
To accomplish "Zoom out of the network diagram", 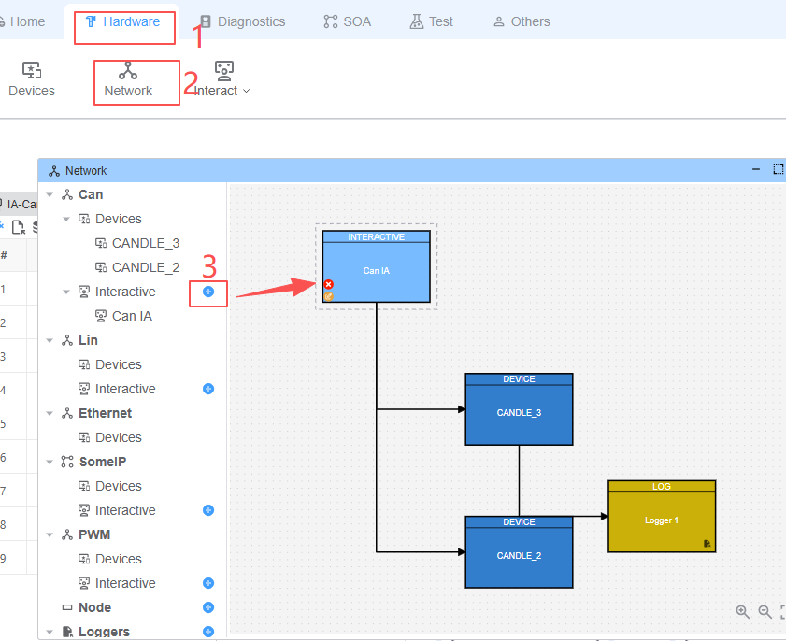I will click(x=765, y=612).
